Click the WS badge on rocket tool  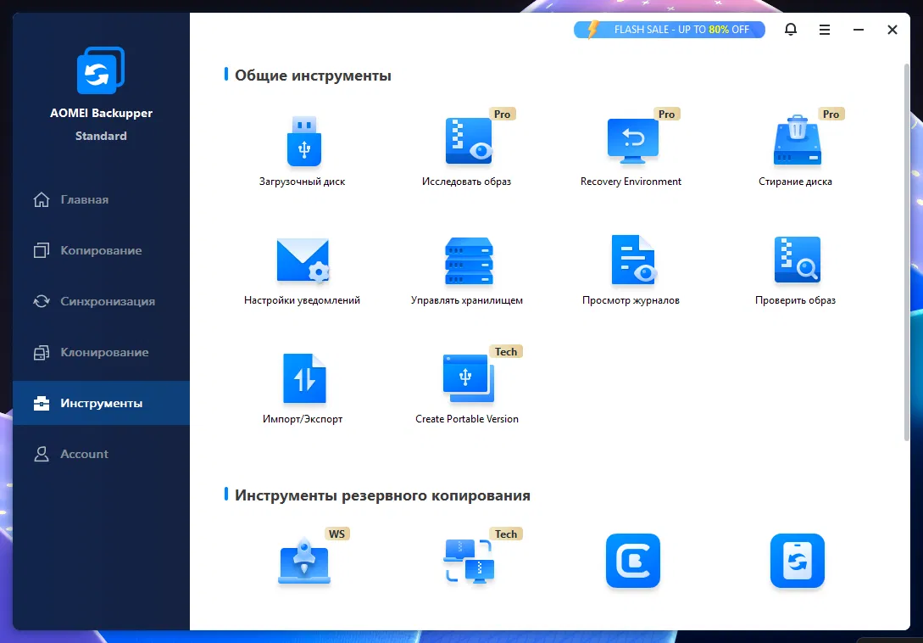(336, 534)
